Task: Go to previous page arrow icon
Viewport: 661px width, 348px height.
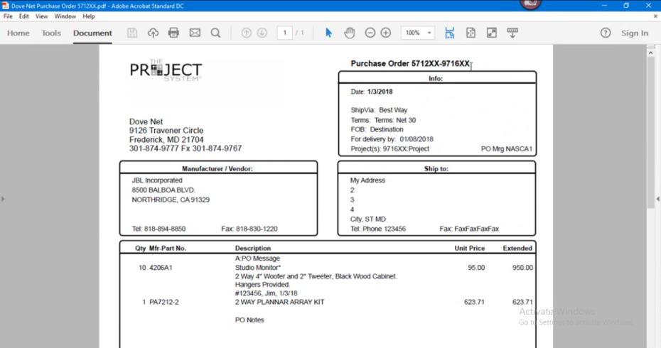Action: coord(246,33)
